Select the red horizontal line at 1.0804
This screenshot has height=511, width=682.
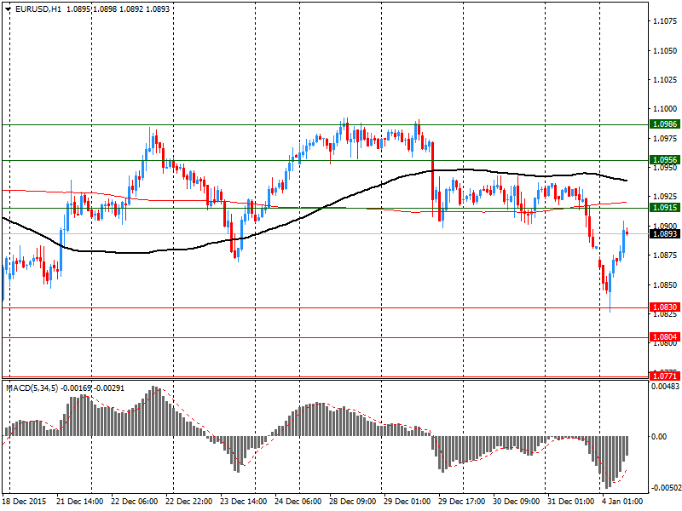325,337
